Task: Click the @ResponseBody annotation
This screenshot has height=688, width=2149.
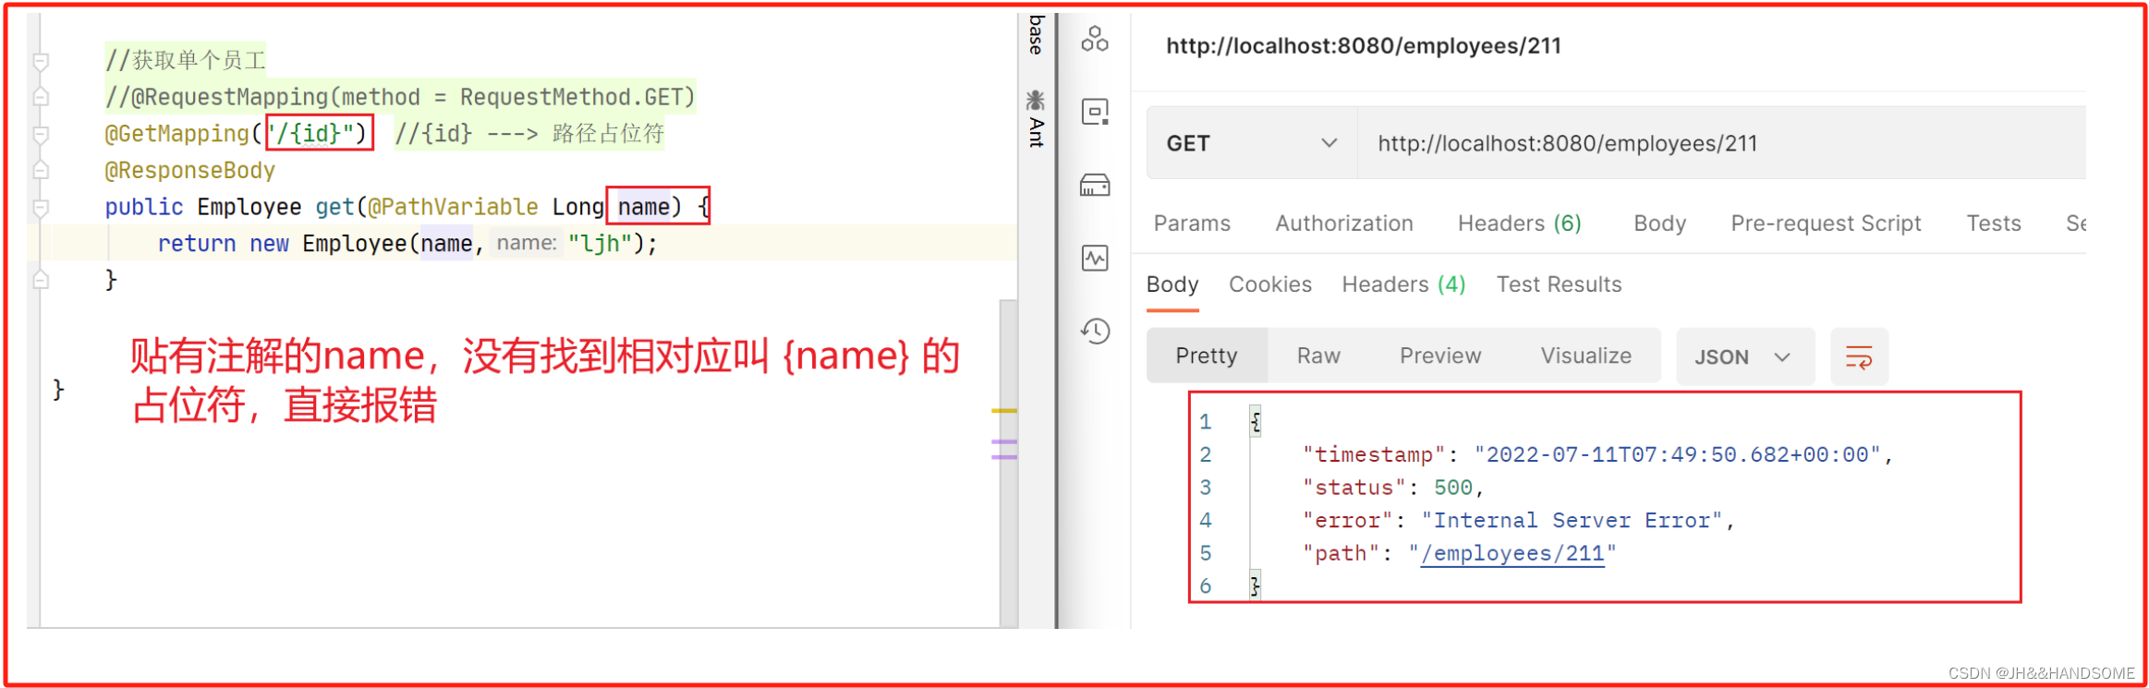Action: [x=189, y=171]
